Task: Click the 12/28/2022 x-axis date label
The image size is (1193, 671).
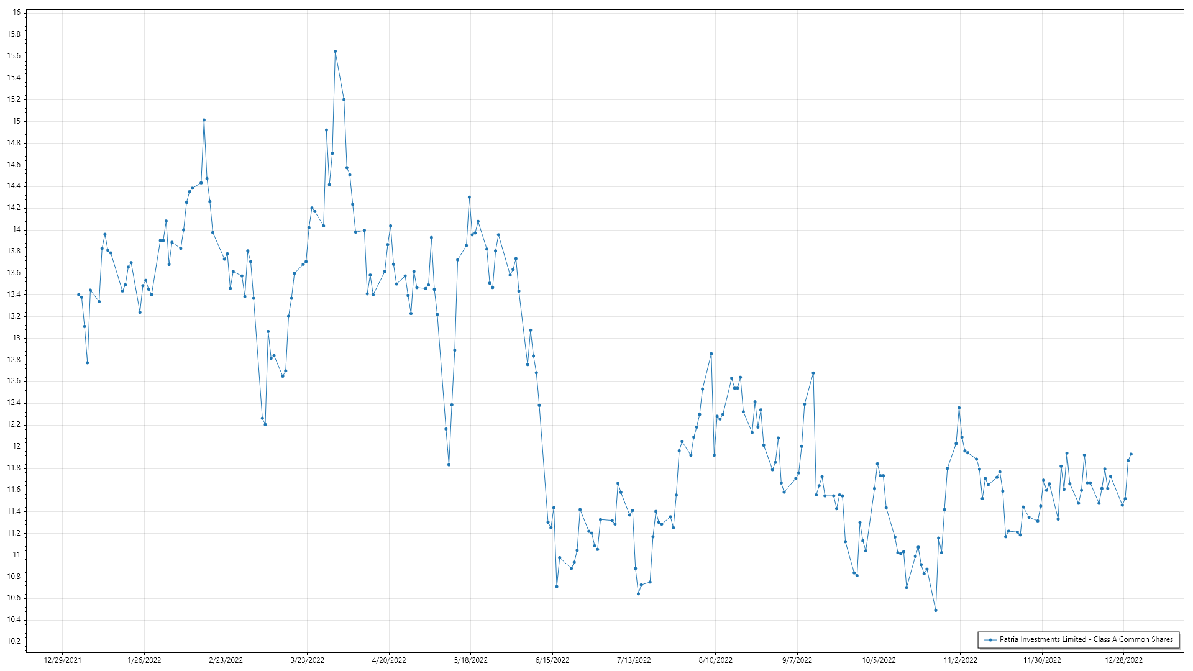Action: point(1123,660)
